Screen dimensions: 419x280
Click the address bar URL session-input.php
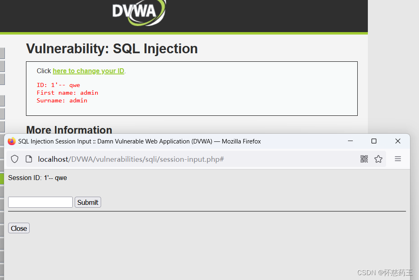pyautogui.click(x=131, y=159)
